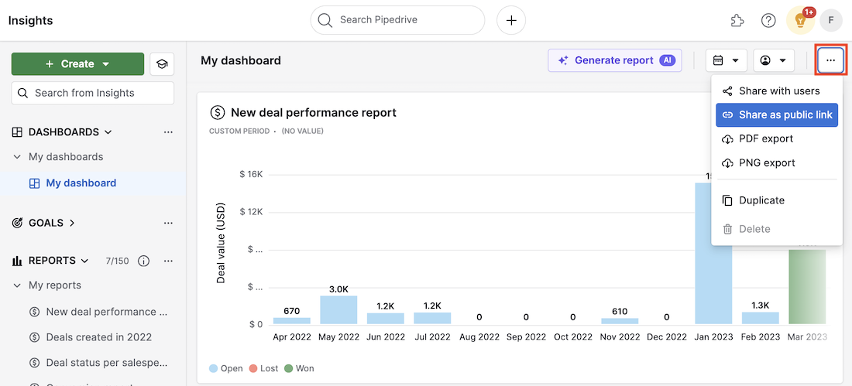Viewport: 852px width, 386px height.
Task: Click the Search from Insights field
Action: 92,93
